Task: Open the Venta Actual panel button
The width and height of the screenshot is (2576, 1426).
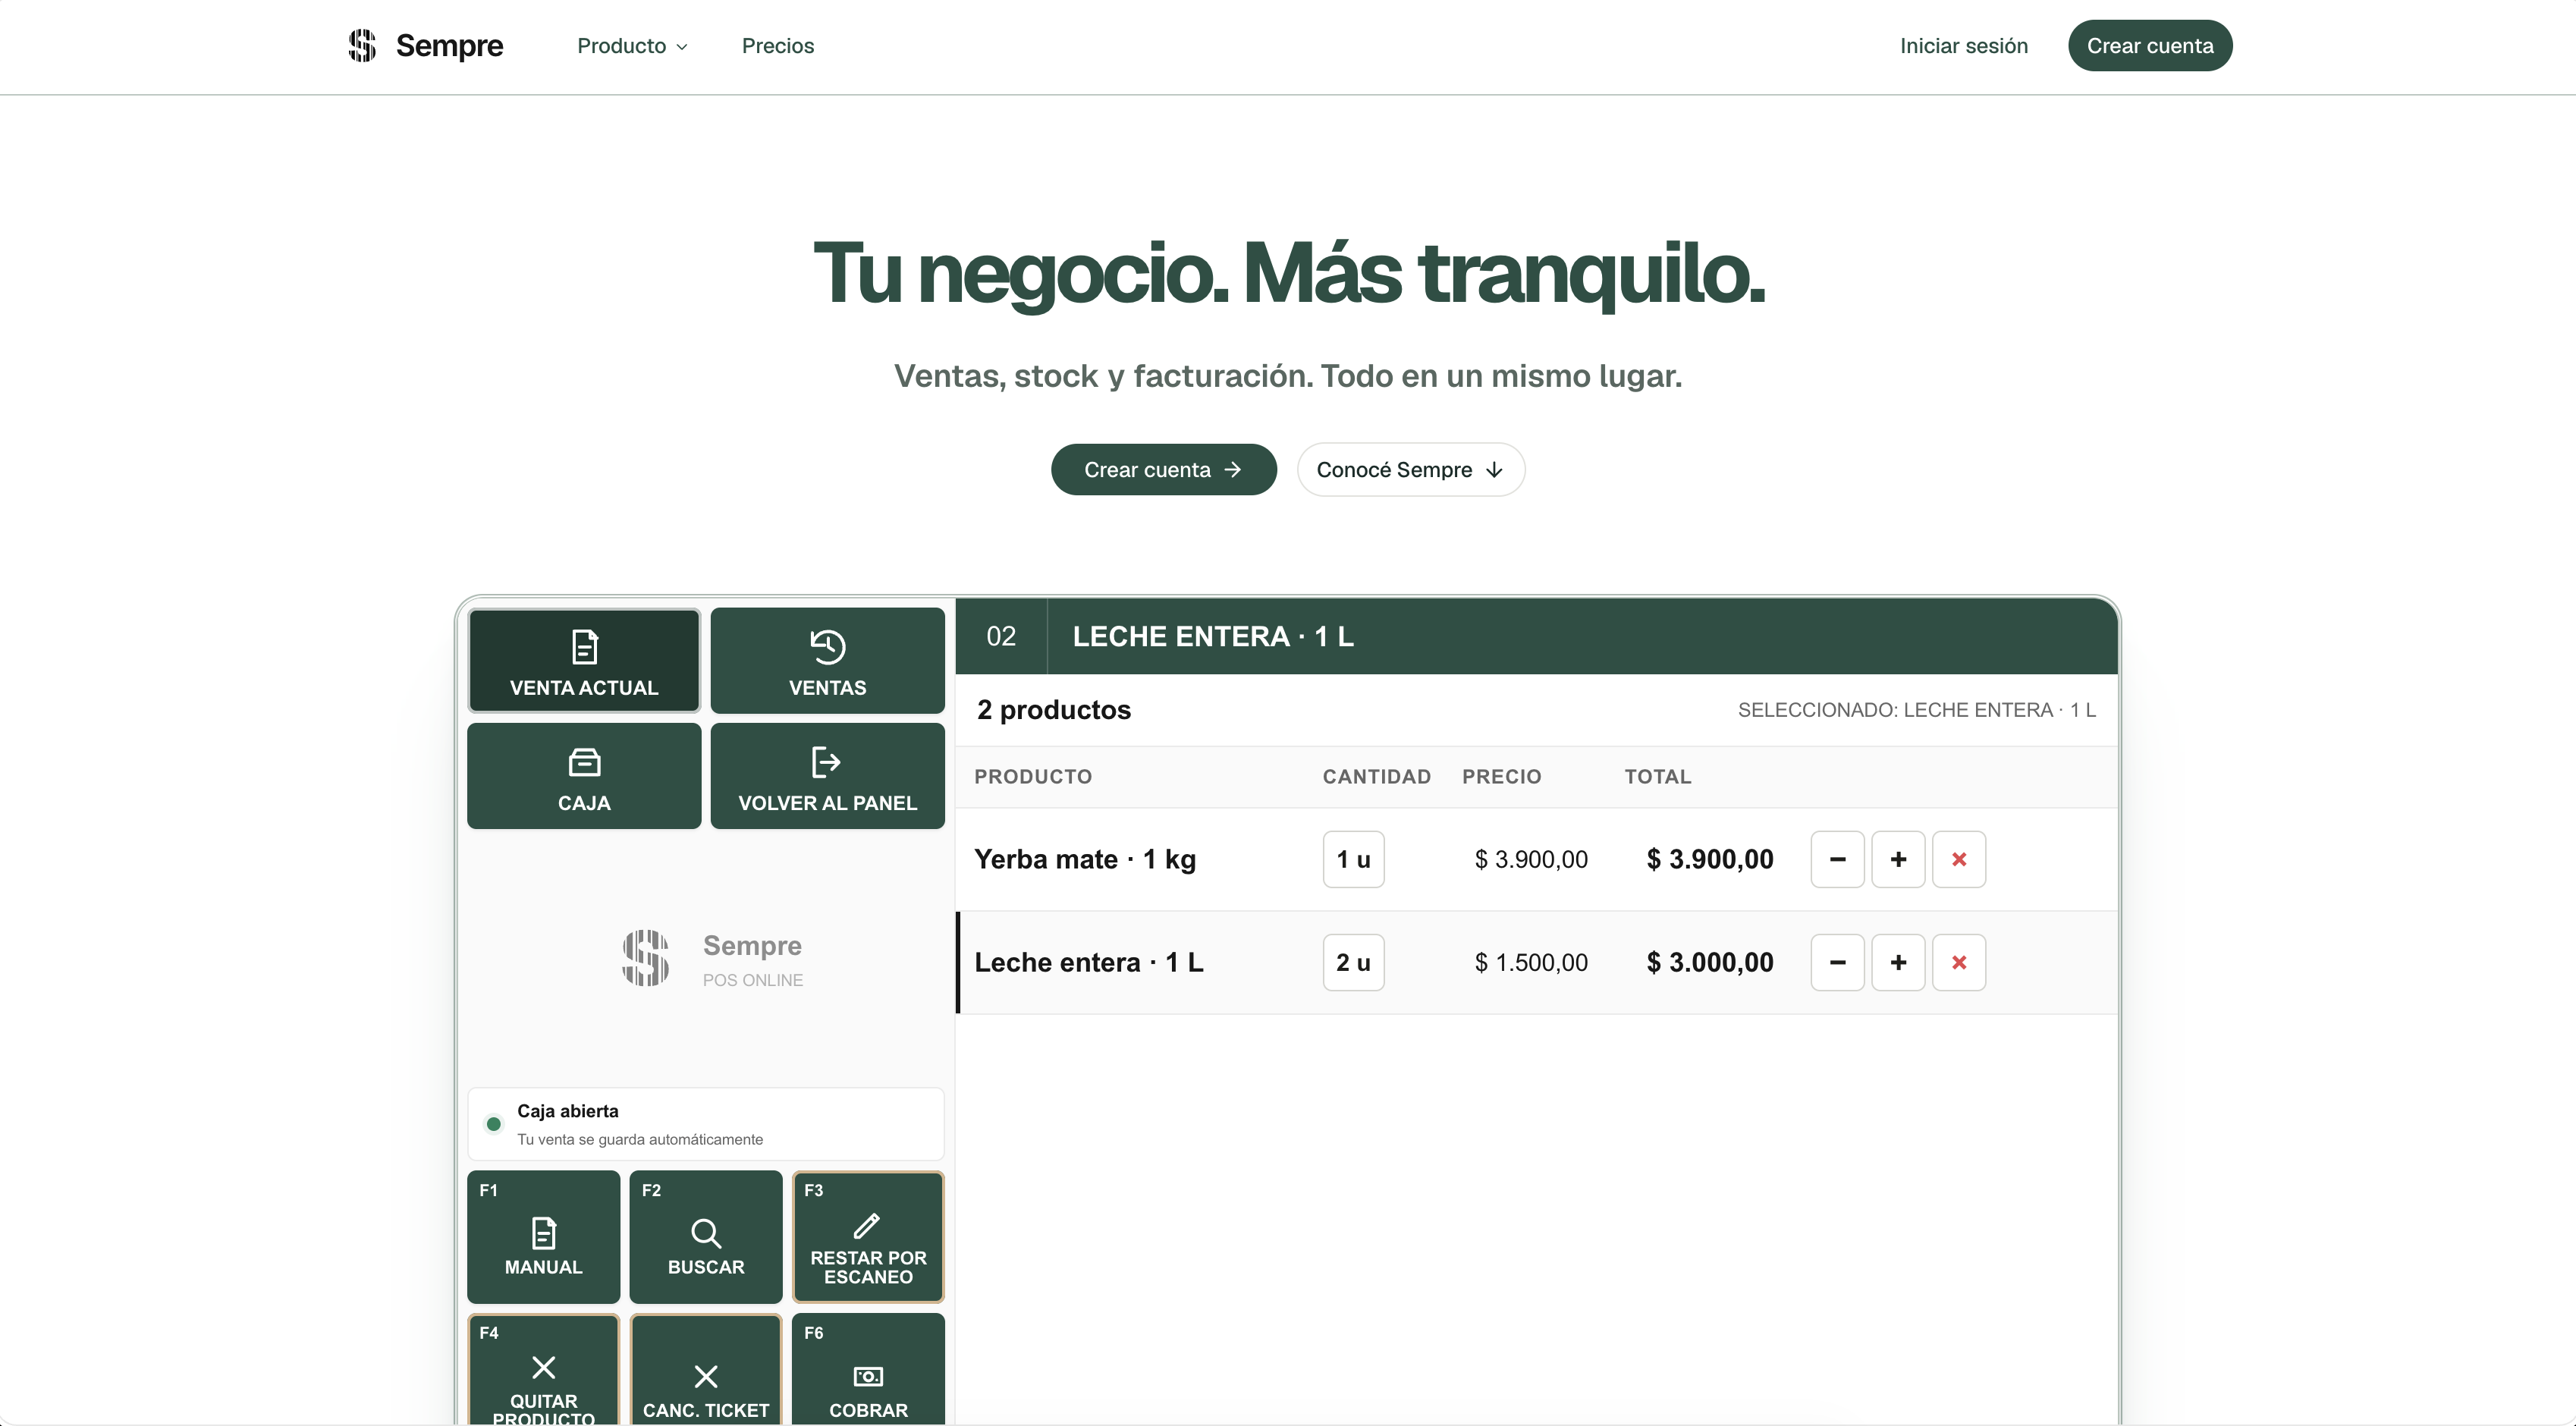Action: click(584, 660)
